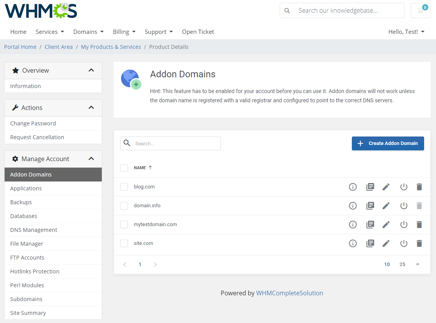The image size is (436, 323).
Task: Collapse the Overview panel chevron
Action: pos(91,70)
